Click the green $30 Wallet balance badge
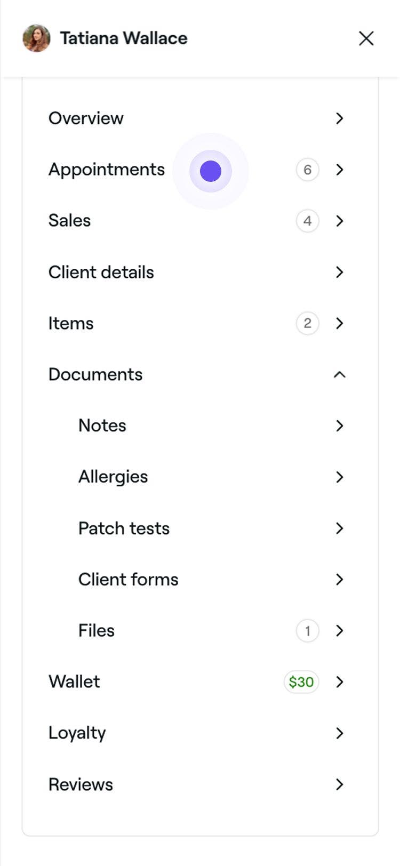The width and height of the screenshot is (400, 866). coord(301,681)
